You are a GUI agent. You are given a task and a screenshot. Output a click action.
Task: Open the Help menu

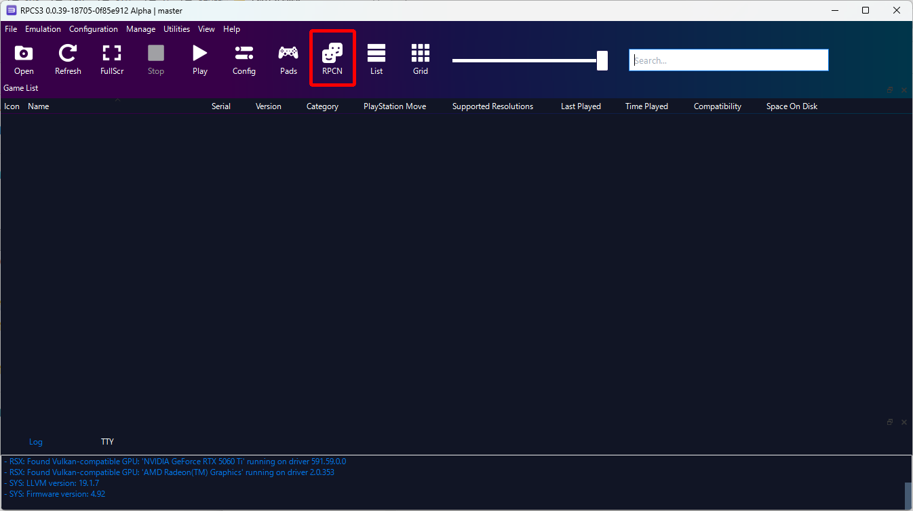coord(231,29)
